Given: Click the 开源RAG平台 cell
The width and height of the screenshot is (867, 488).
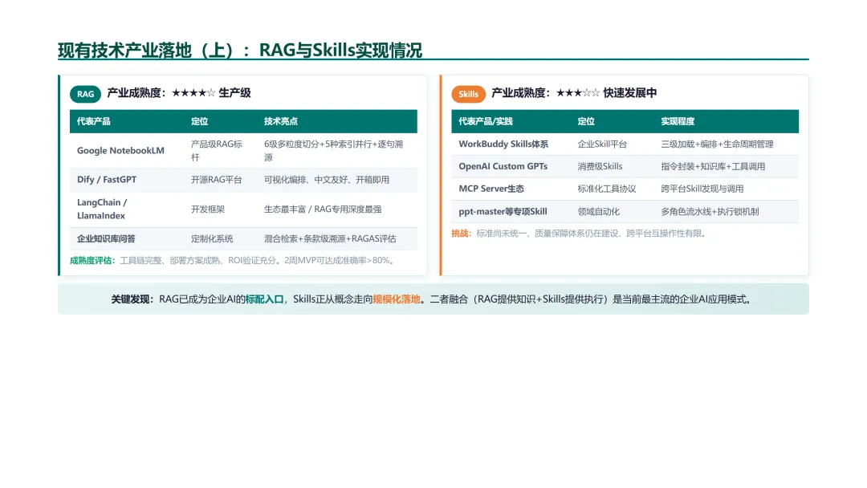Looking at the screenshot, I should (x=216, y=180).
